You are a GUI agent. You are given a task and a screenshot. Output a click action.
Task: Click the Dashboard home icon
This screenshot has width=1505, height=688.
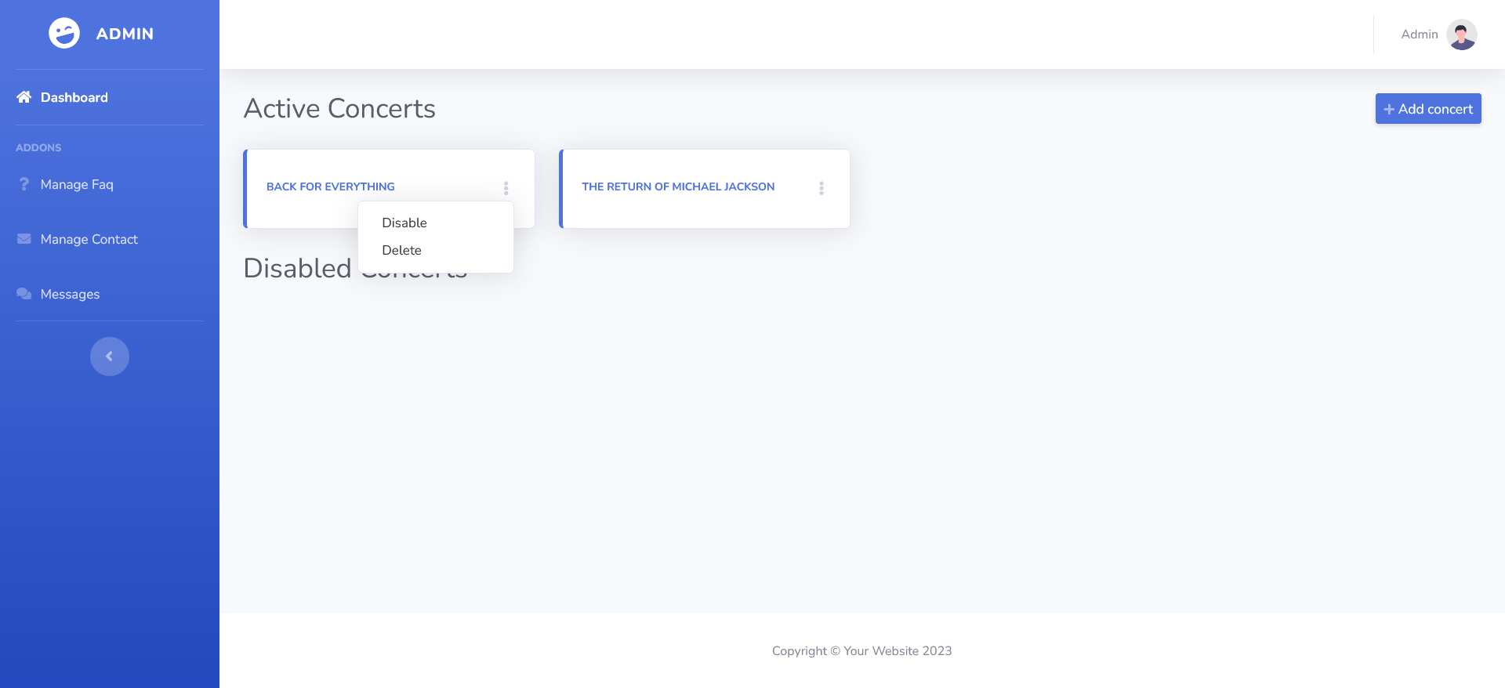coord(24,97)
